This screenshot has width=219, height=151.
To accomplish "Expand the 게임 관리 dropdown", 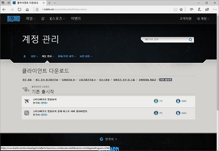I will 48,56.
